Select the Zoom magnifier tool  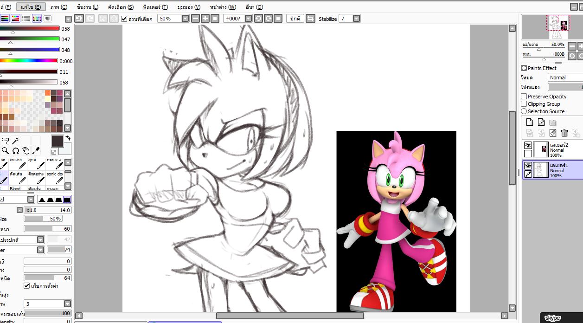(6, 150)
